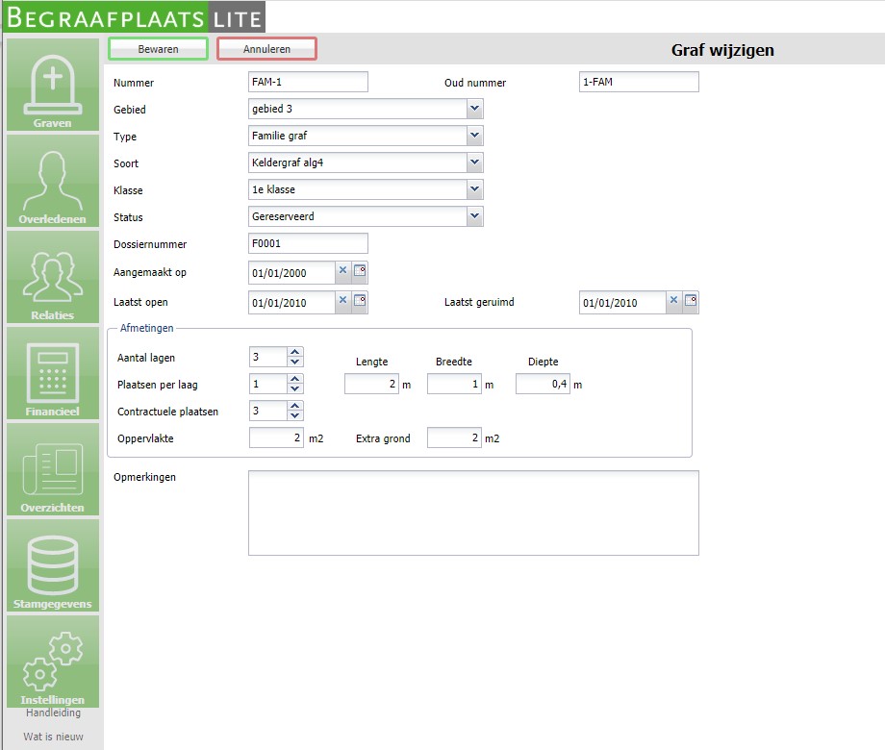Decrease Contractuele plaatsen value
The image size is (885, 750).
(x=294, y=416)
